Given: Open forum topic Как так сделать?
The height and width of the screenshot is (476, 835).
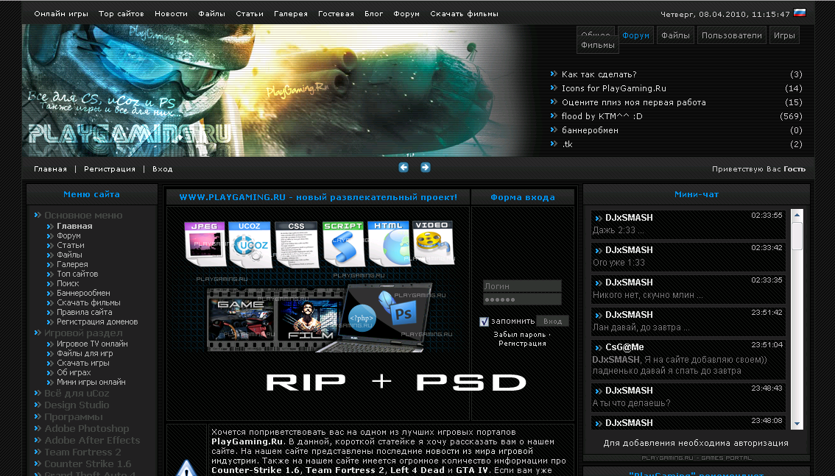Looking at the screenshot, I should 599,74.
